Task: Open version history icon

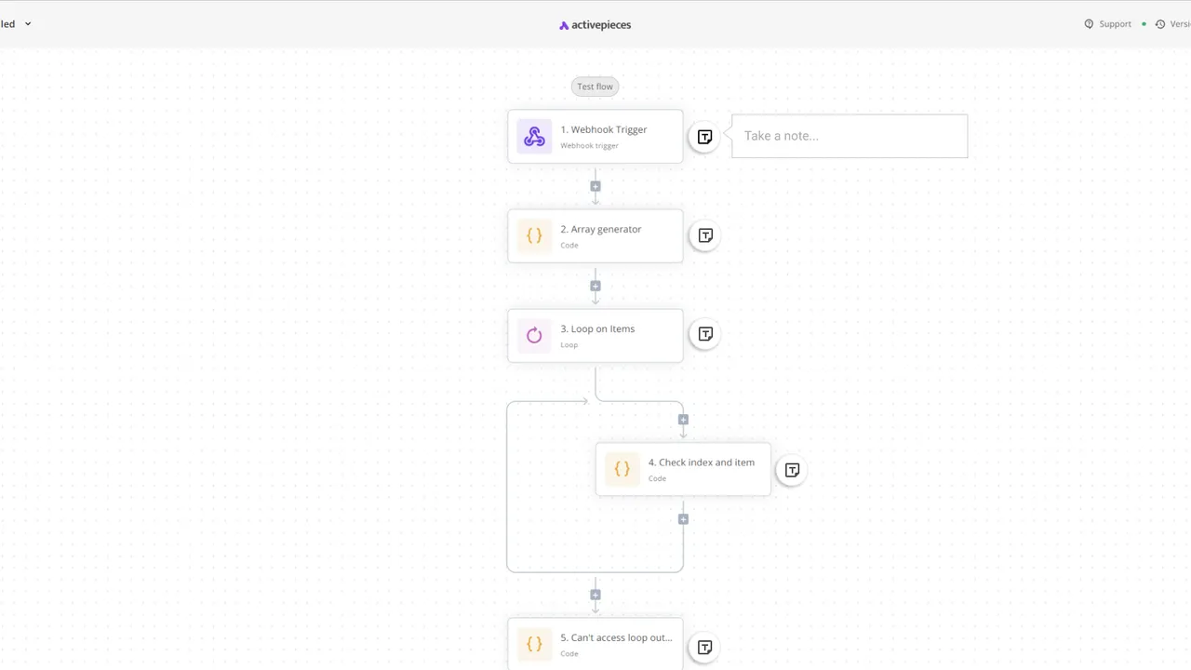Action: (x=1160, y=24)
